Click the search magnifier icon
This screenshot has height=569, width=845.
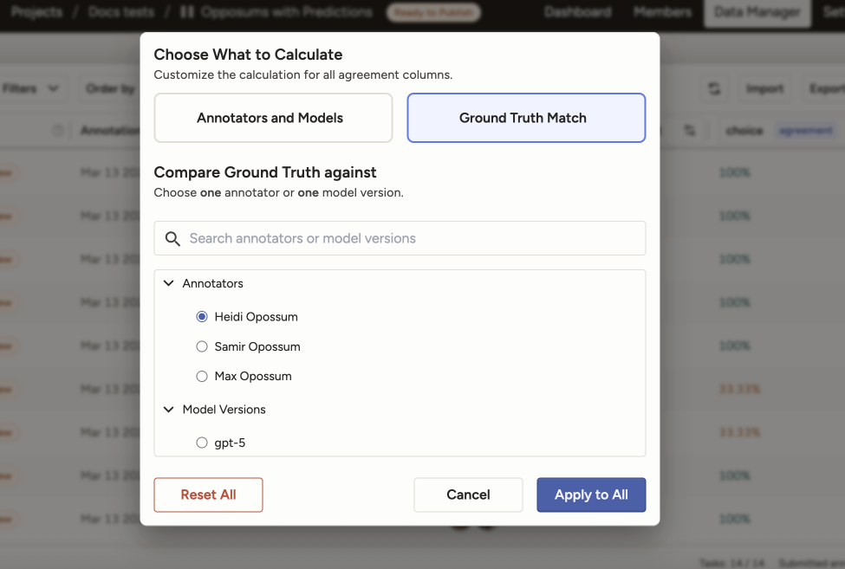tap(172, 239)
